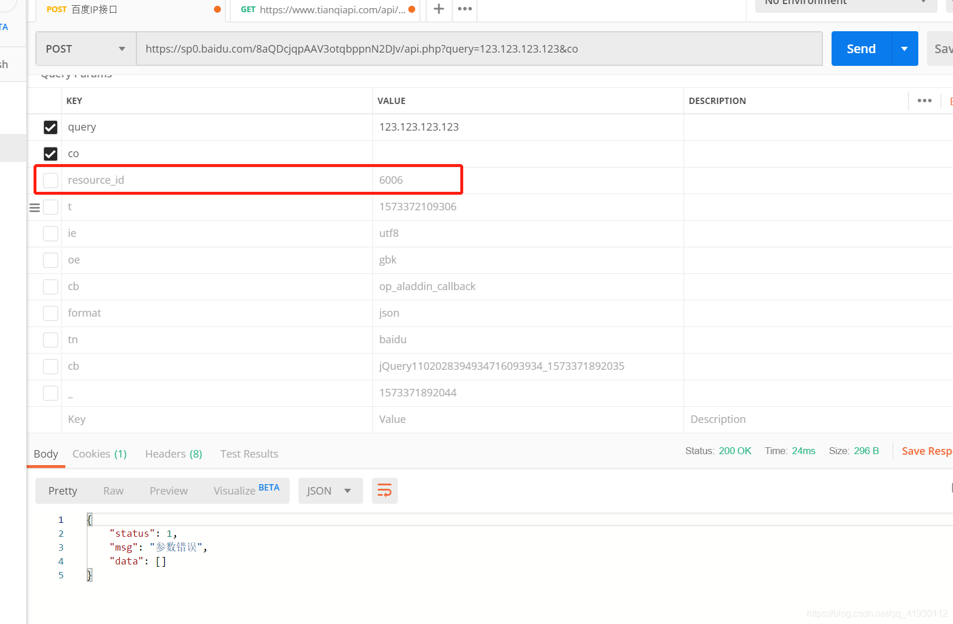This screenshot has width=953, height=624.
Task: Enable the resource_id parameter checkbox
Action: click(50, 180)
